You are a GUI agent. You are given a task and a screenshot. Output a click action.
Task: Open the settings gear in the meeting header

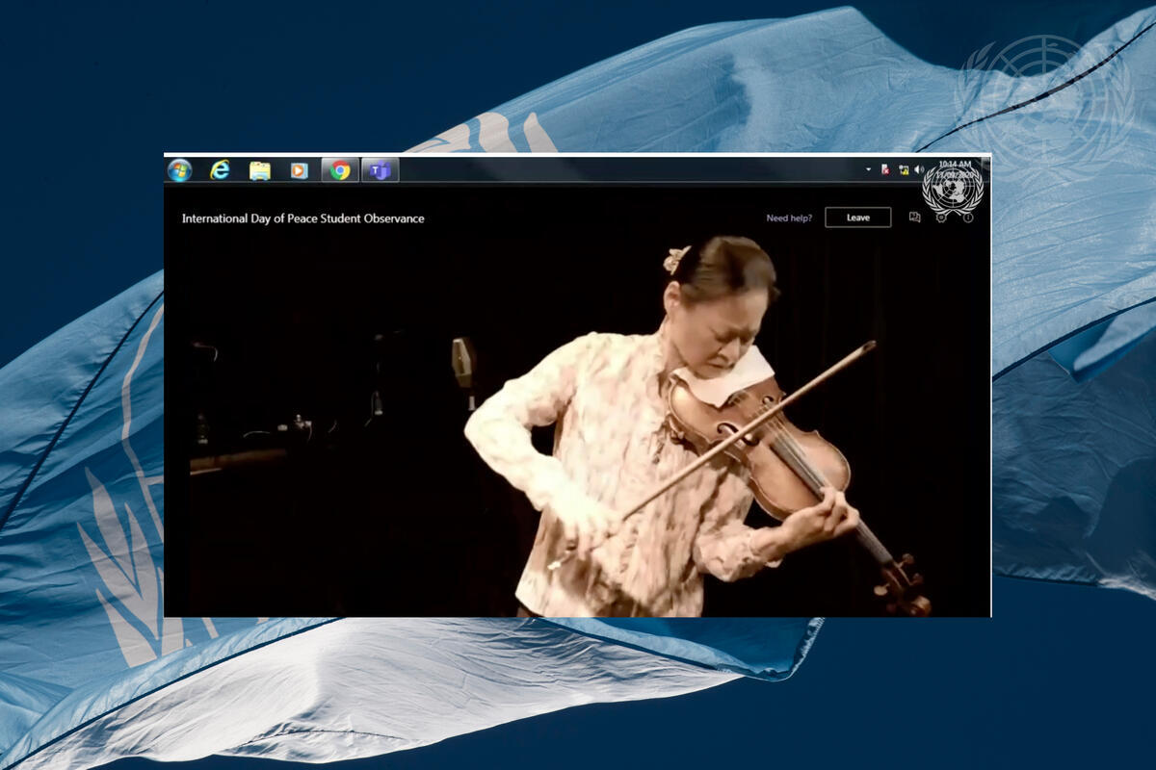[x=941, y=218]
